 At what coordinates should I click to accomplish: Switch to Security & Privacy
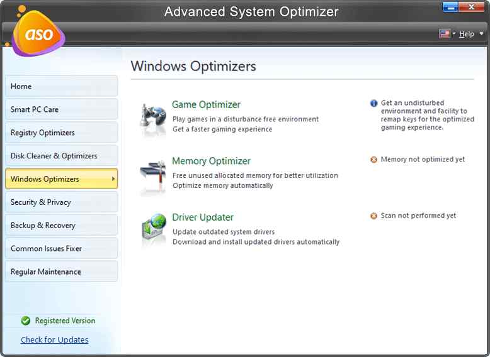62,202
